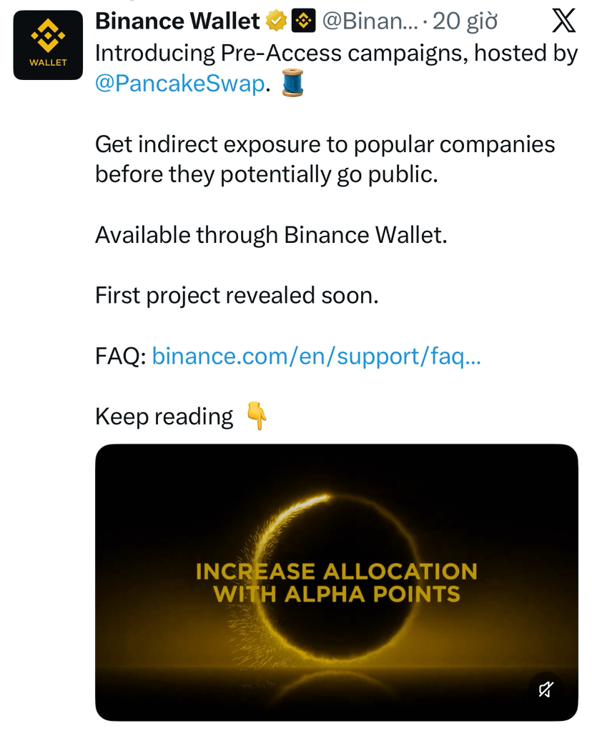Click the blue thread spool emoji

click(x=293, y=83)
